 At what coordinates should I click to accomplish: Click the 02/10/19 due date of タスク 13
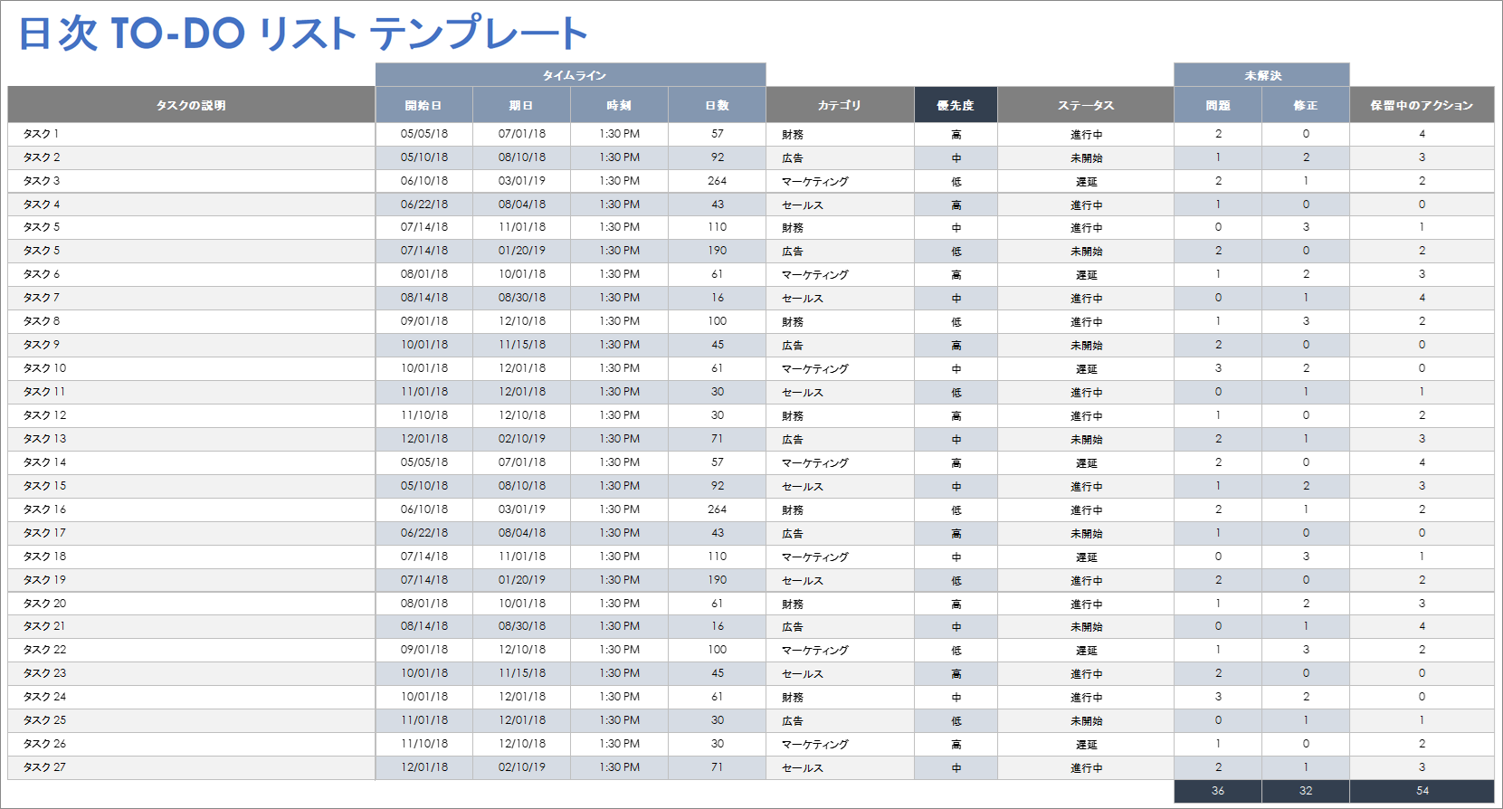(521, 439)
